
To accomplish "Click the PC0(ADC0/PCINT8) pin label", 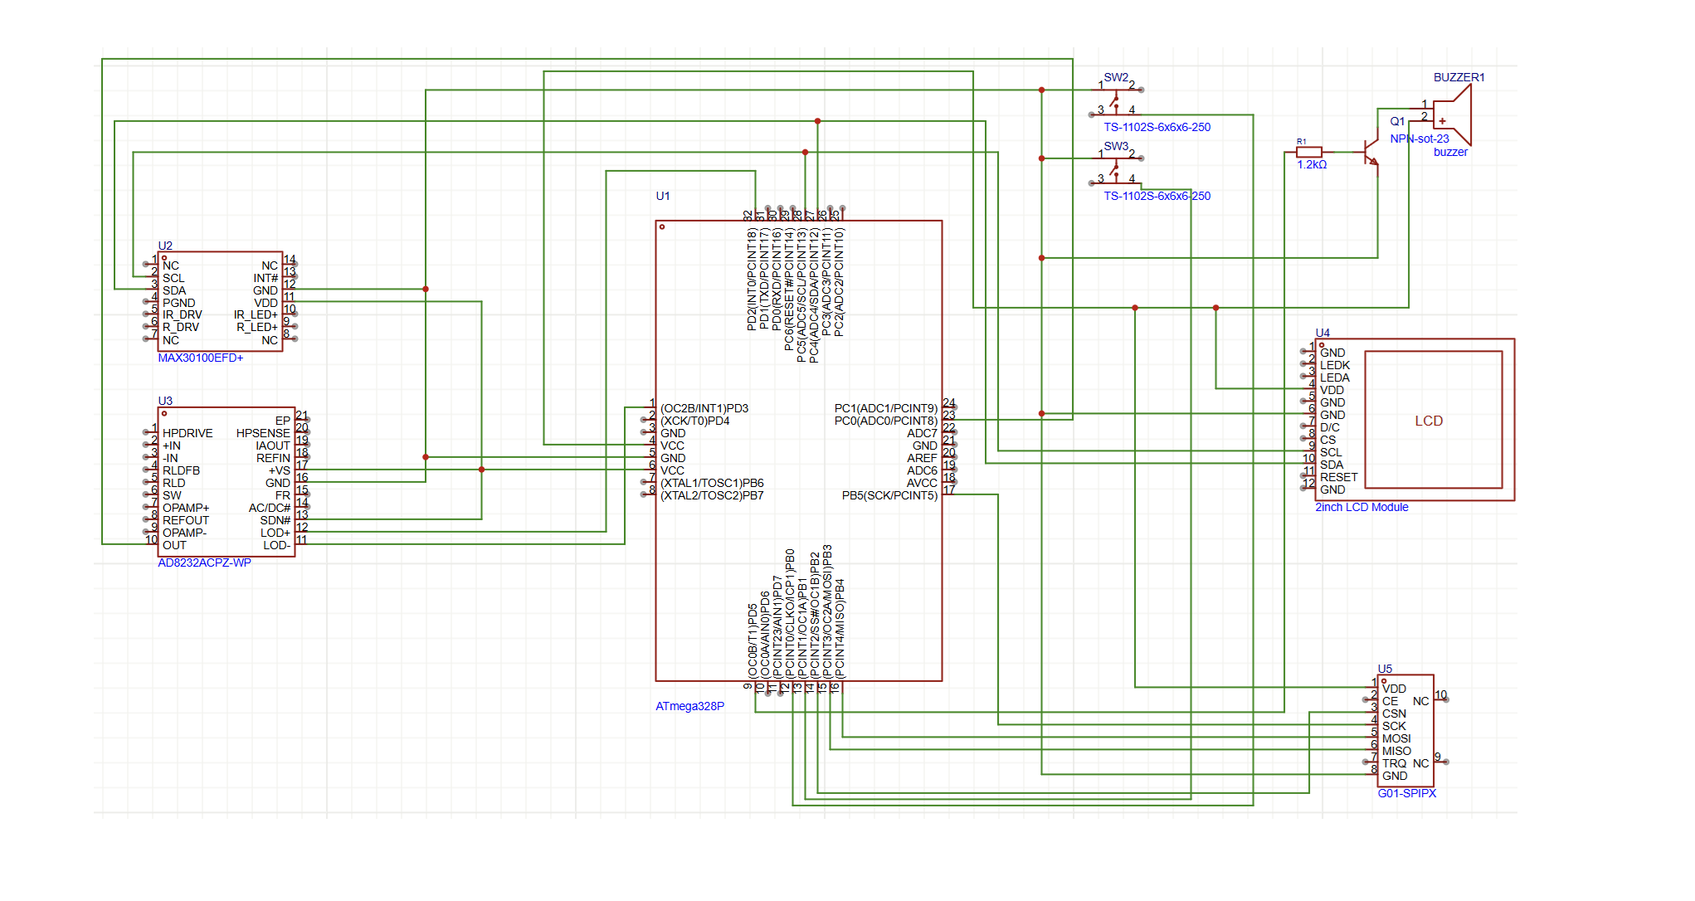I will (x=886, y=421).
